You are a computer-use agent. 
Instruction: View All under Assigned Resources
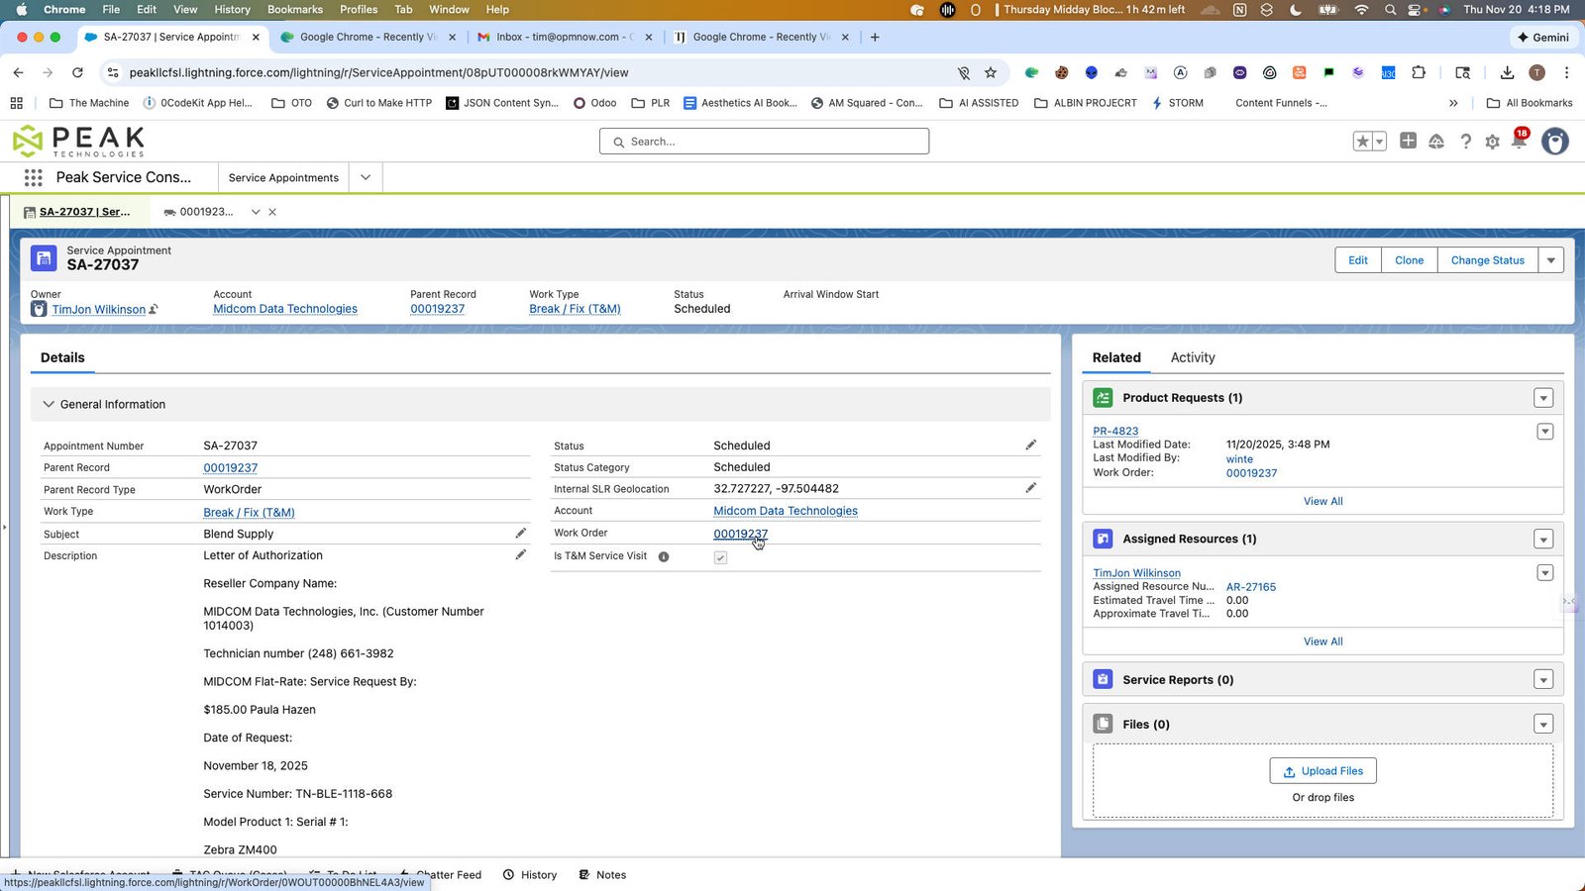tap(1323, 642)
